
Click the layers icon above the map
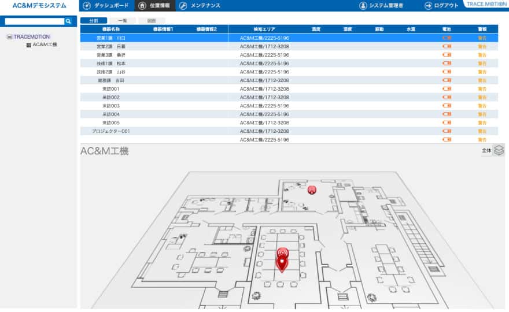coord(499,150)
